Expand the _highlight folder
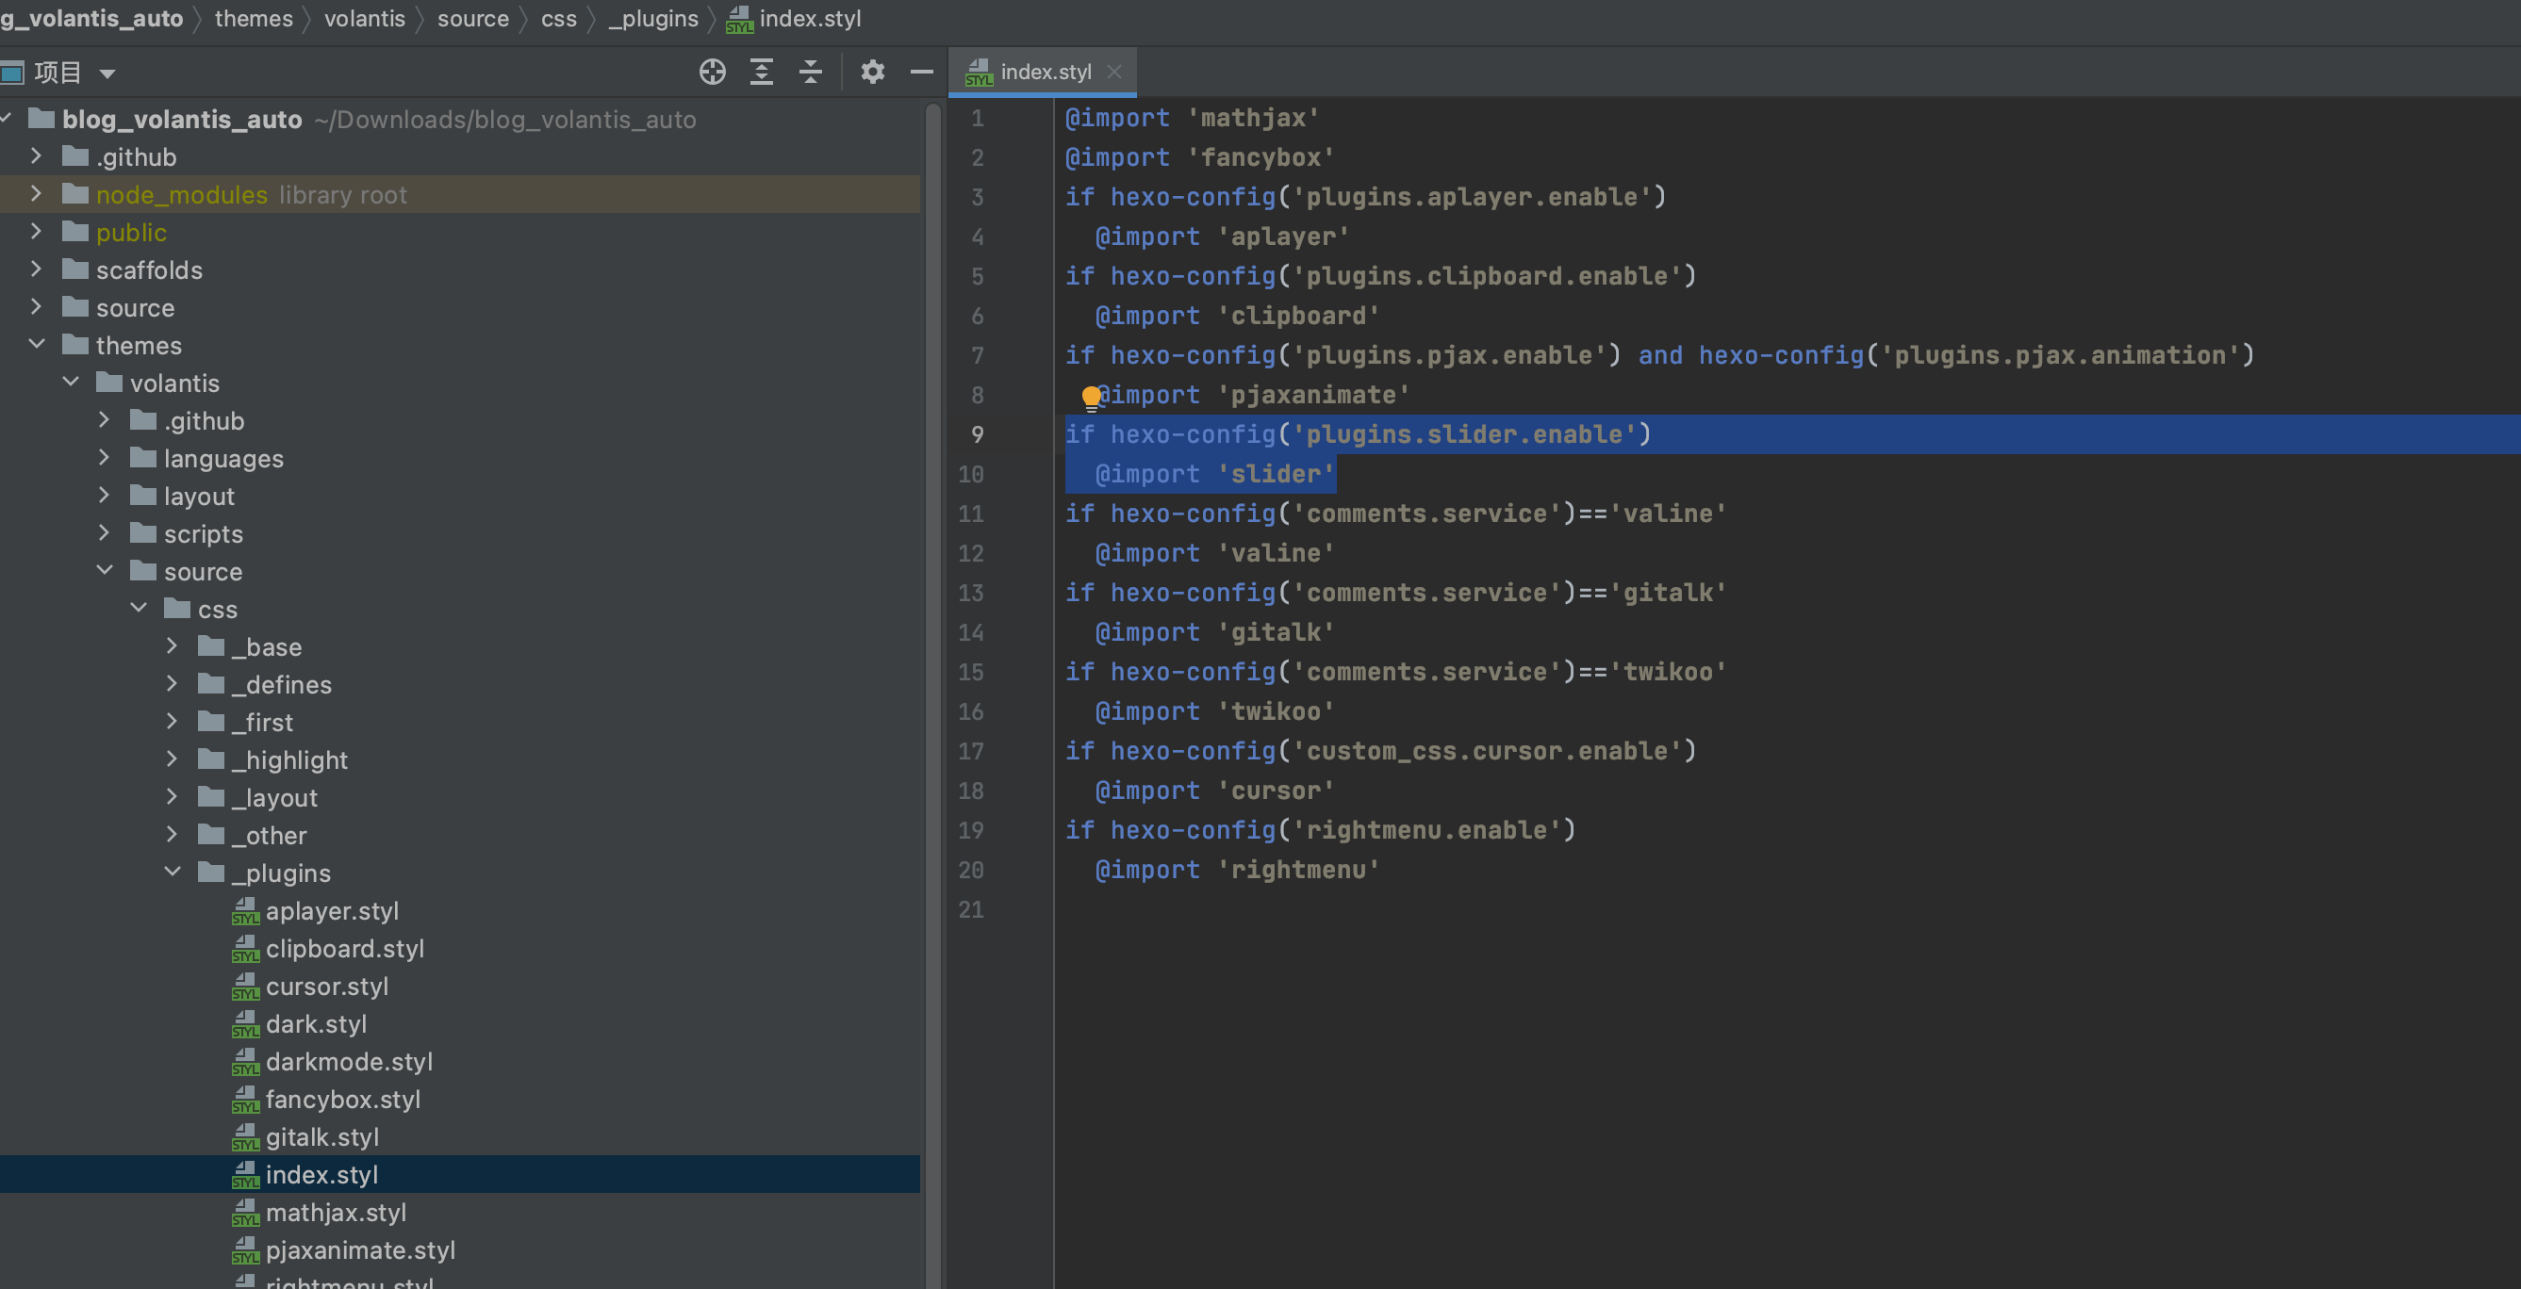Screen dimensions: 2521x1289 click(173, 759)
